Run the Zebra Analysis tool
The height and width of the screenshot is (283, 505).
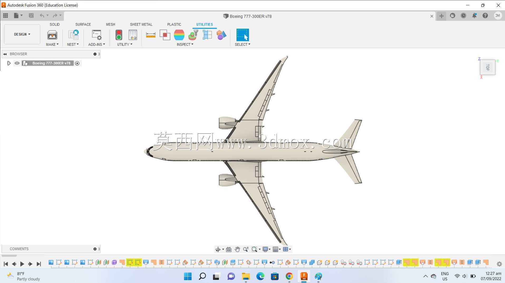click(179, 35)
